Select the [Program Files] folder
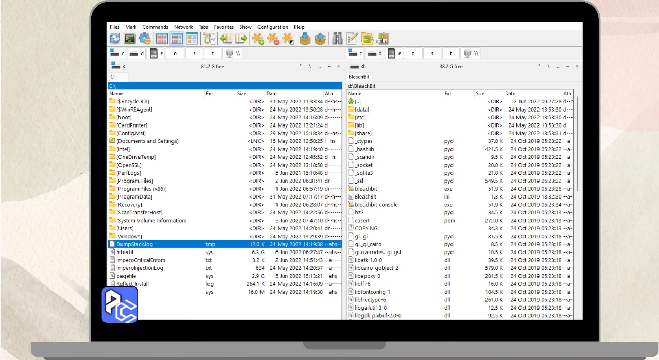659x360 pixels. [134, 181]
